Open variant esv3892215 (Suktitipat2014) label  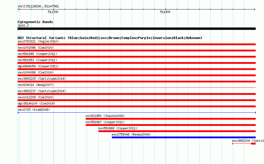[x=42, y=79]
